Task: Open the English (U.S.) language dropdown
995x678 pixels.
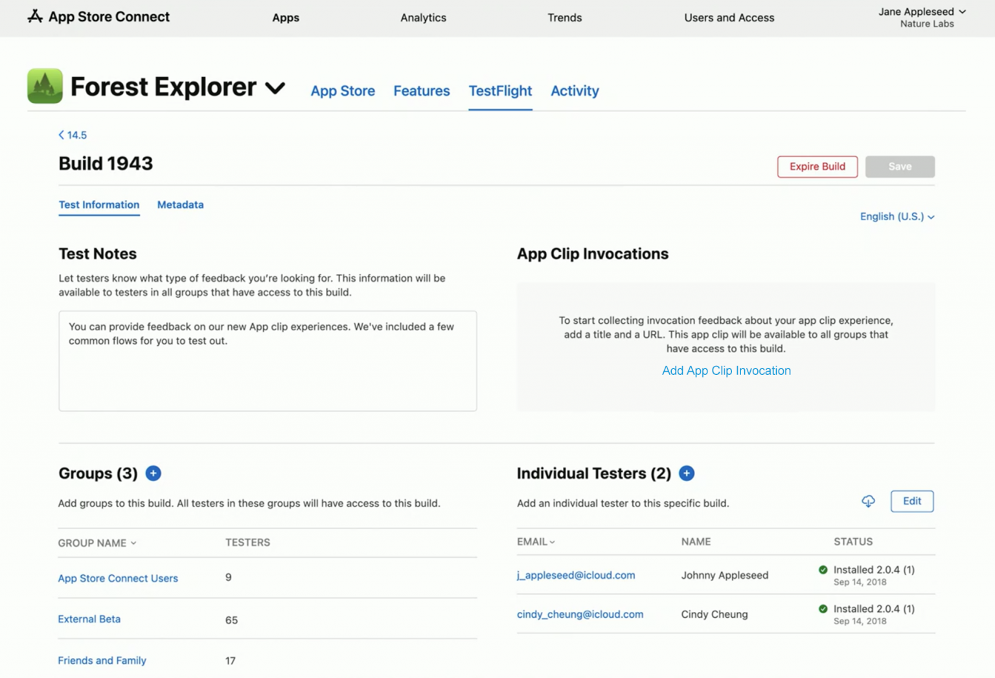Action: tap(897, 216)
